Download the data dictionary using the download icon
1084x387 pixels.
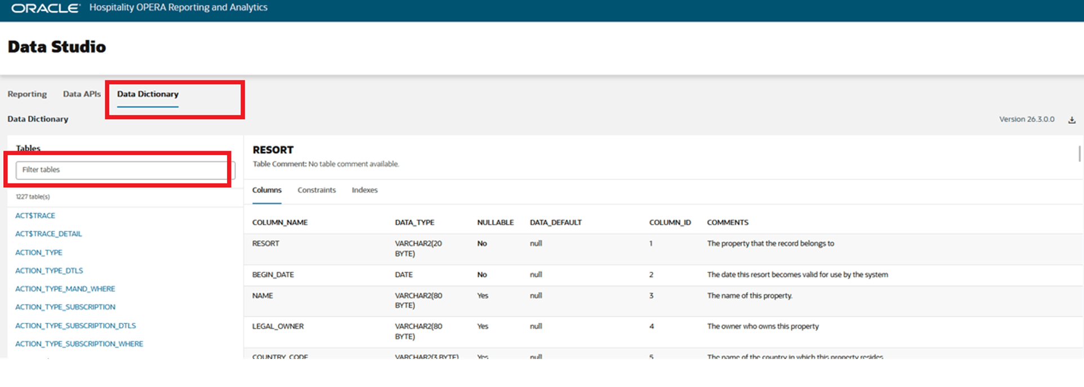pos(1072,120)
